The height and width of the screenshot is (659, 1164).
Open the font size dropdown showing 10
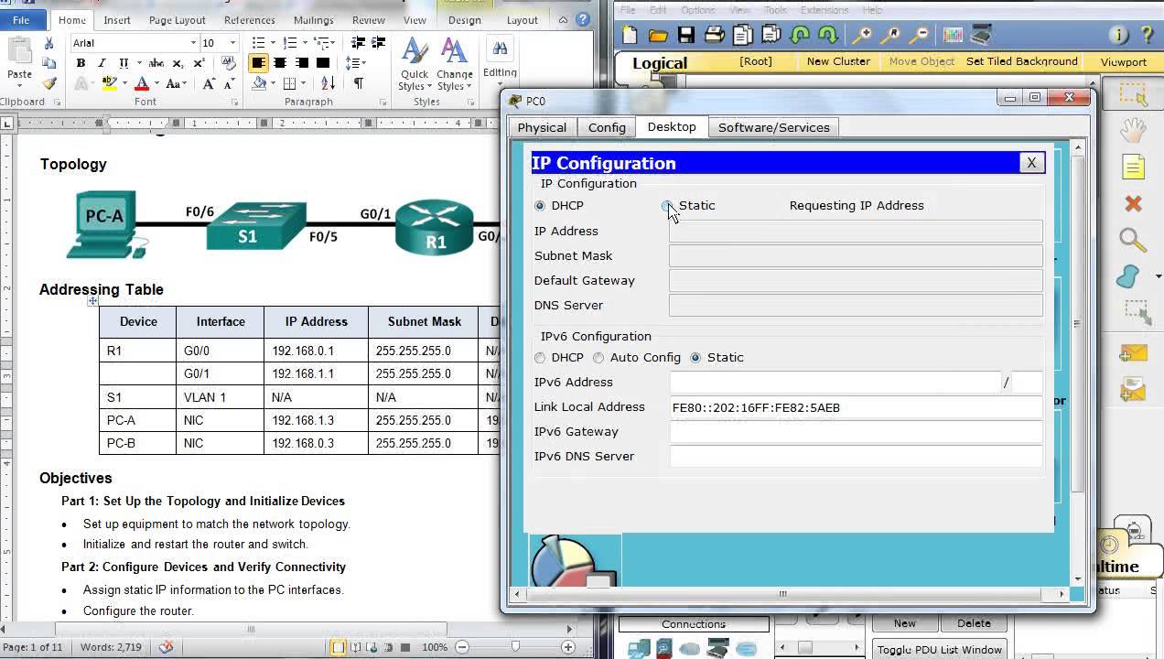click(x=232, y=43)
